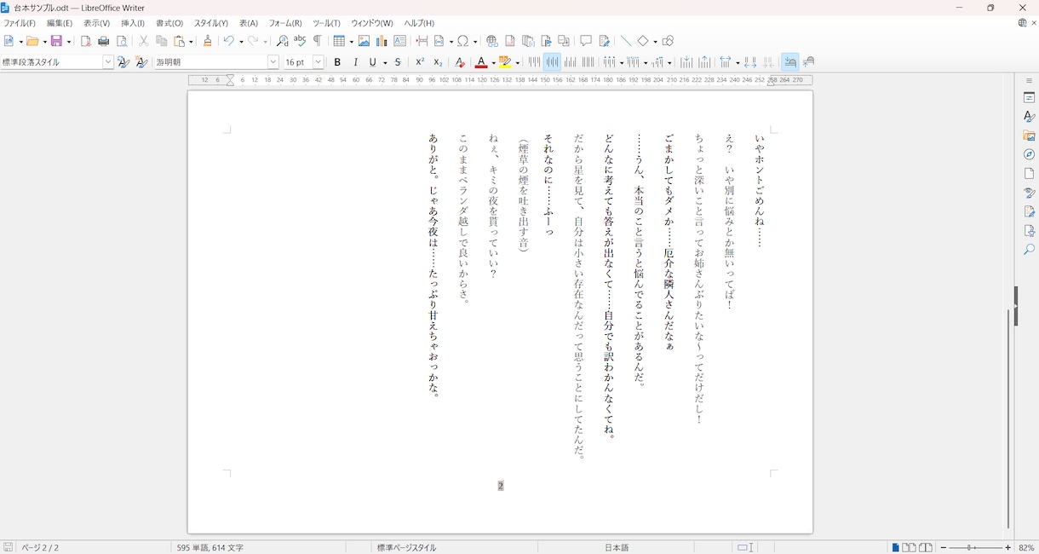Run the spelling check
Image resolution: width=1039 pixels, height=554 pixels.
(x=300, y=41)
